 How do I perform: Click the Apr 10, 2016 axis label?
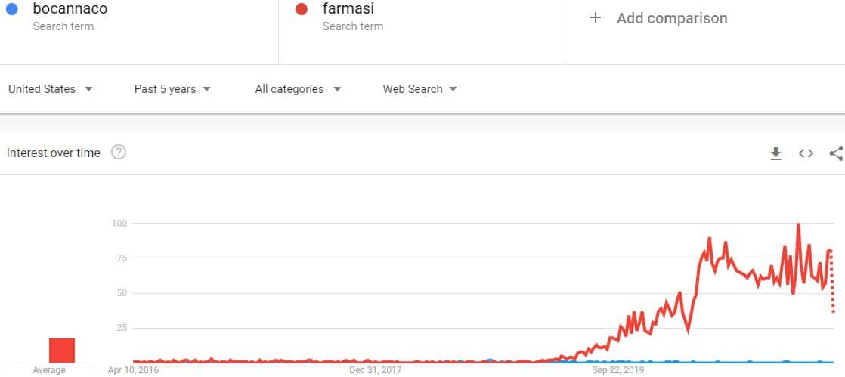tap(133, 370)
